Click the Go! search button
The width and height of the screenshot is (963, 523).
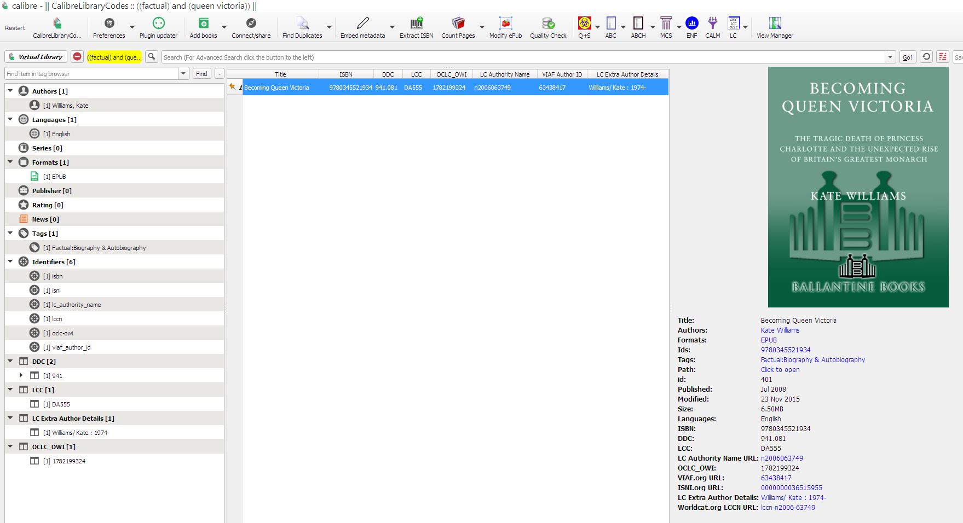907,57
